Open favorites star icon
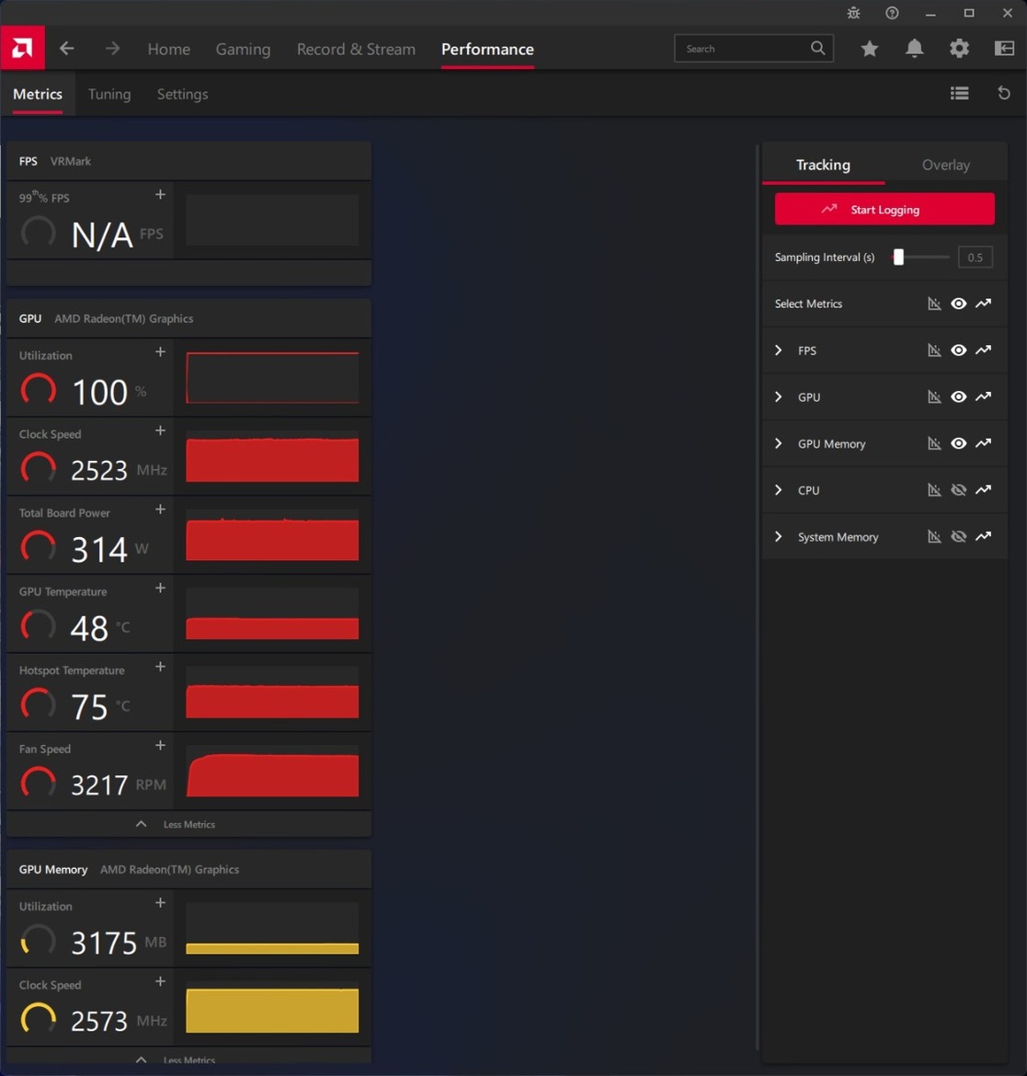The height and width of the screenshot is (1076, 1027). coord(869,48)
